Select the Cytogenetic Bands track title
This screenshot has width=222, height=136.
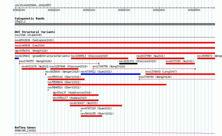(x=30, y=18)
